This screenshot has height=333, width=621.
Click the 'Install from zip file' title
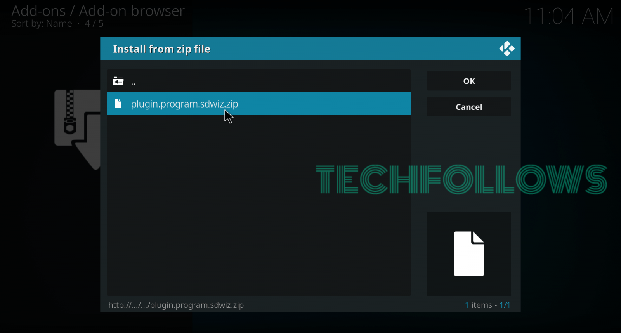coord(161,49)
